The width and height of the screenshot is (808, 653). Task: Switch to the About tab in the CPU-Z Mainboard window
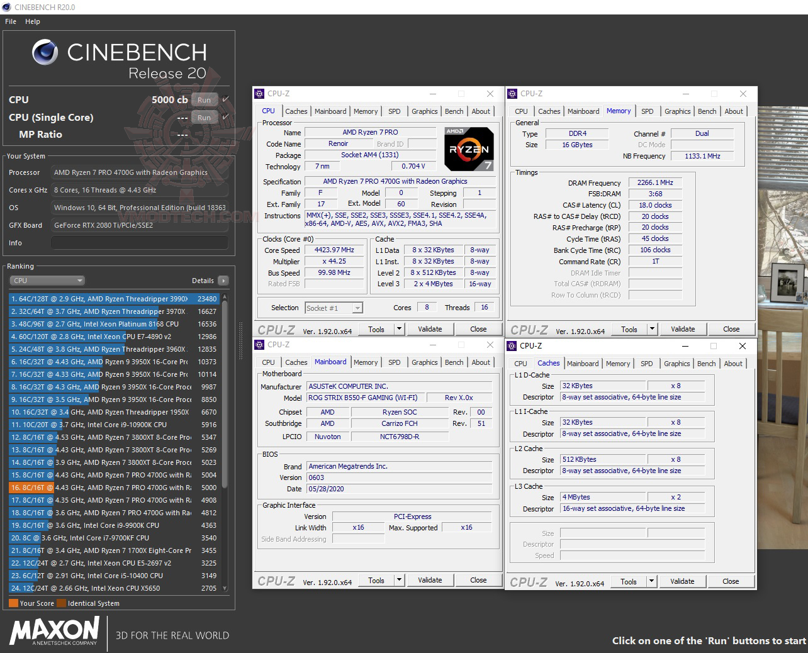pos(481,362)
